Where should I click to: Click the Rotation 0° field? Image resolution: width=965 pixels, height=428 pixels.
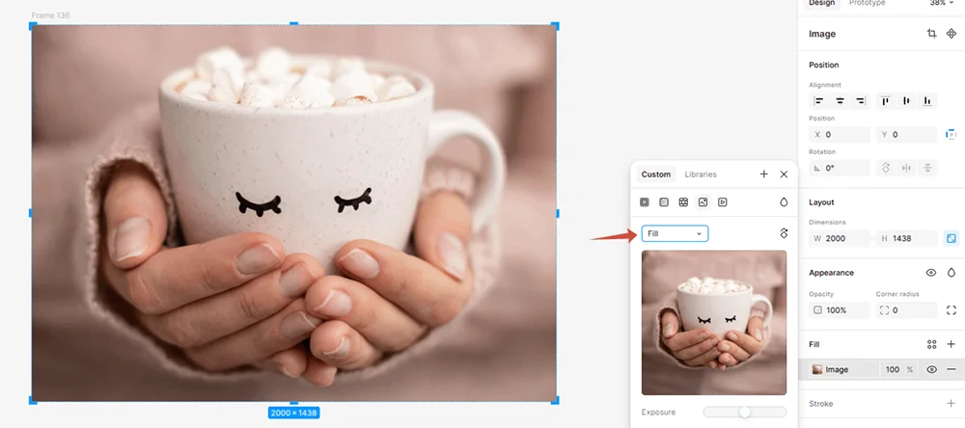pos(840,168)
